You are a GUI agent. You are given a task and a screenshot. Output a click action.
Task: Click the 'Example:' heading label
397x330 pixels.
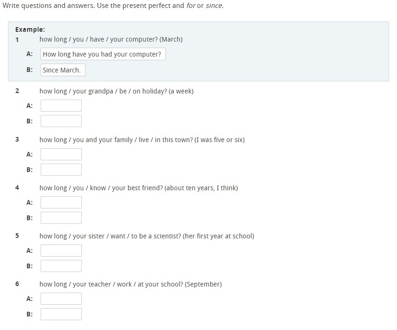tap(30, 29)
